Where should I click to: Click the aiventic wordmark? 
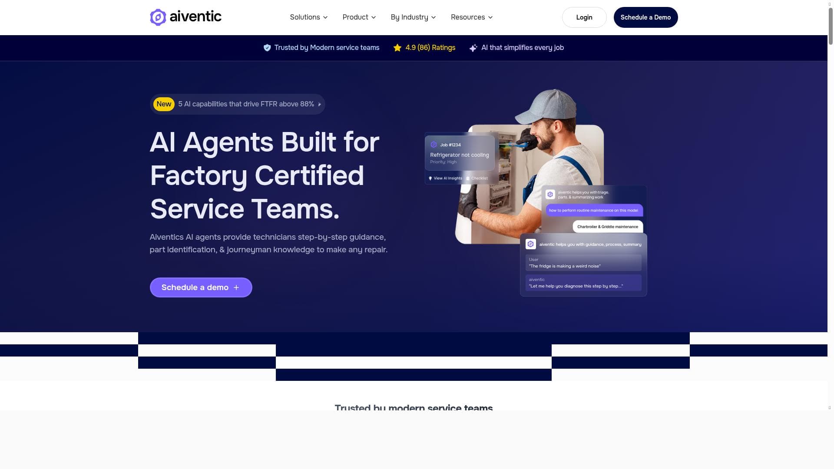(195, 17)
